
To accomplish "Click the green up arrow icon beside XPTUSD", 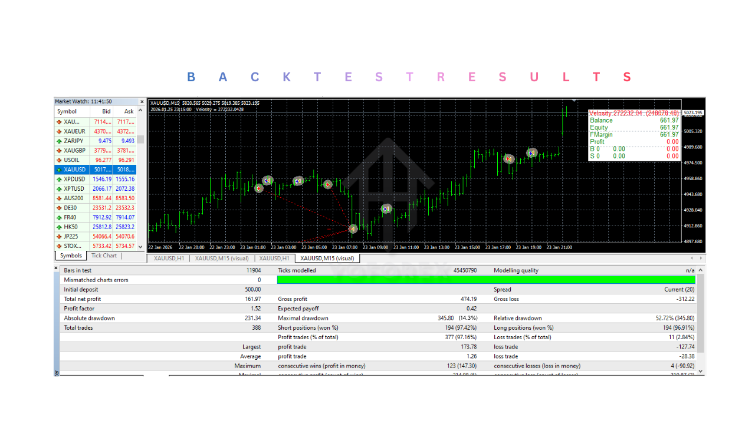I will click(x=58, y=188).
